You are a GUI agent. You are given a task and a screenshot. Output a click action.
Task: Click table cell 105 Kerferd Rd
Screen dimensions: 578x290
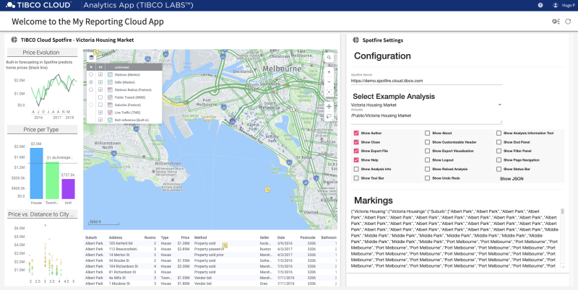pyautogui.click(x=121, y=243)
